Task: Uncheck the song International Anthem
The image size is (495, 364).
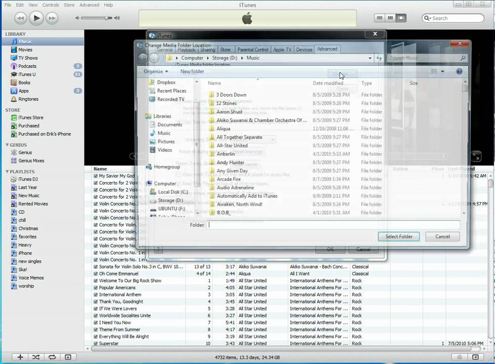Action: point(95,294)
